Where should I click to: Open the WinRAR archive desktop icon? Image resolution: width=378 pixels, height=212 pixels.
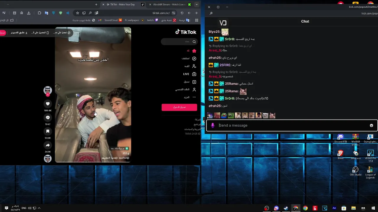pyautogui.click(x=356, y=140)
